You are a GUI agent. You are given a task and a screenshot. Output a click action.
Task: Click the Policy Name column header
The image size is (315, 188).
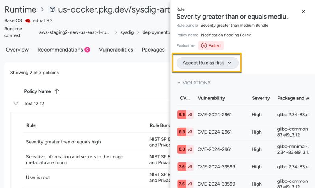pyautogui.click(x=37, y=91)
